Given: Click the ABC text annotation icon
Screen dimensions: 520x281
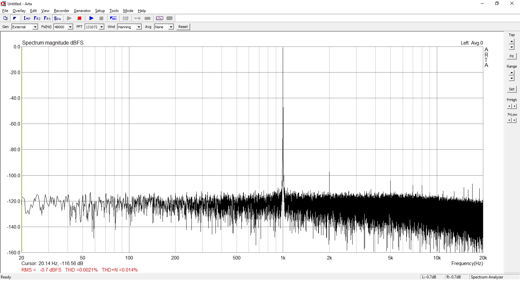Looking at the screenshot, I should click(x=113, y=18).
